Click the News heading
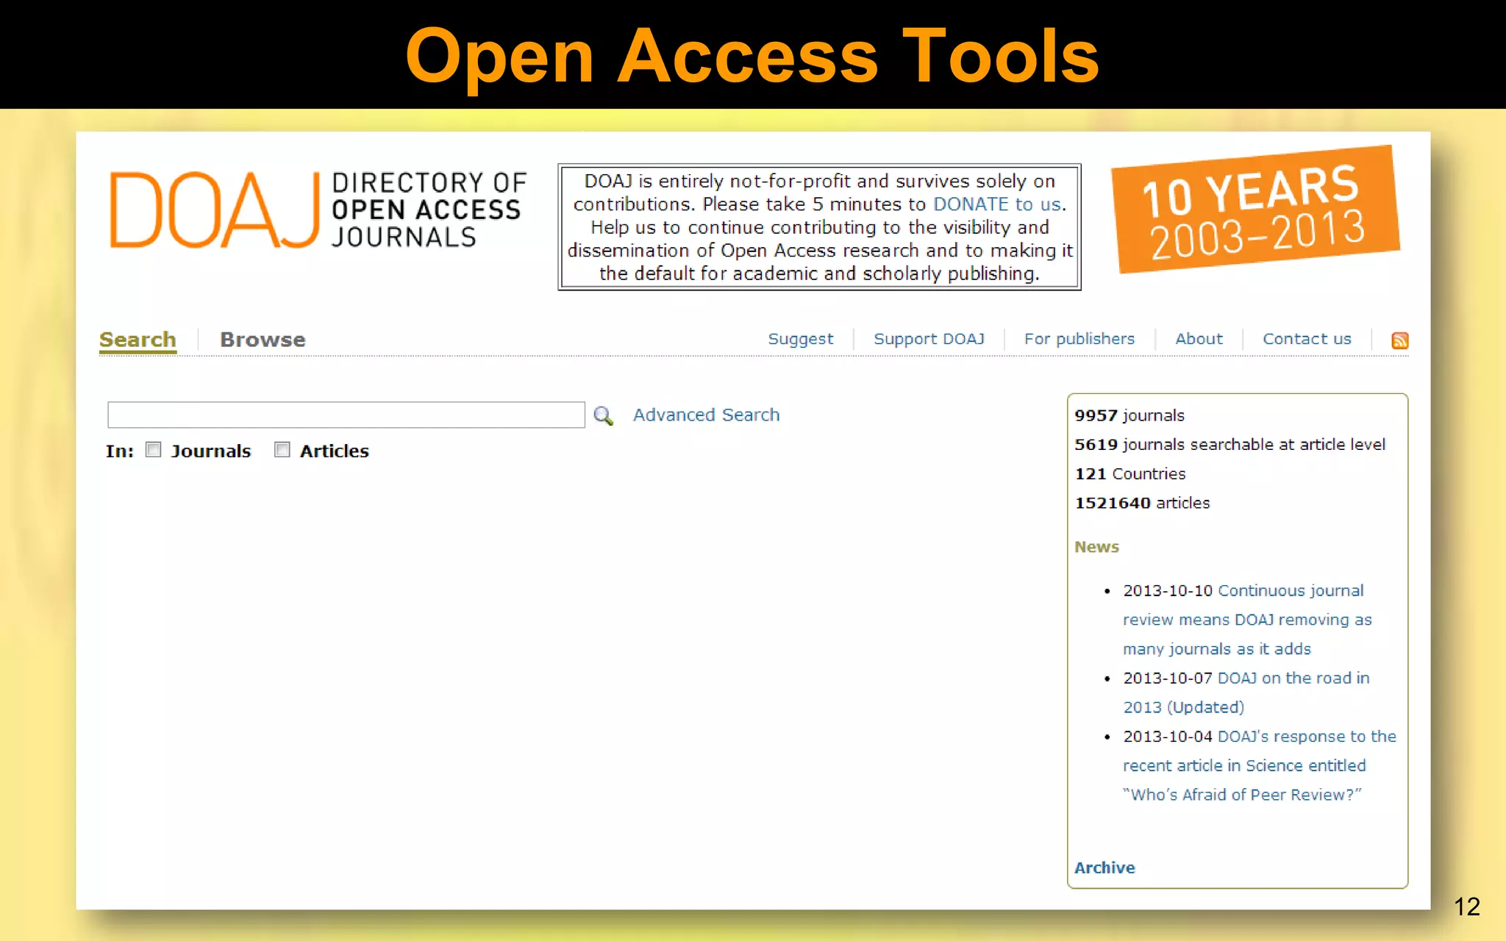Viewport: 1506px width, 941px height. click(1096, 547)
